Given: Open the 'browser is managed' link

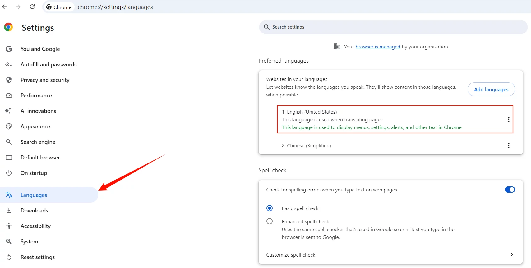Looking at the screenshot, I should click(378, 47).
